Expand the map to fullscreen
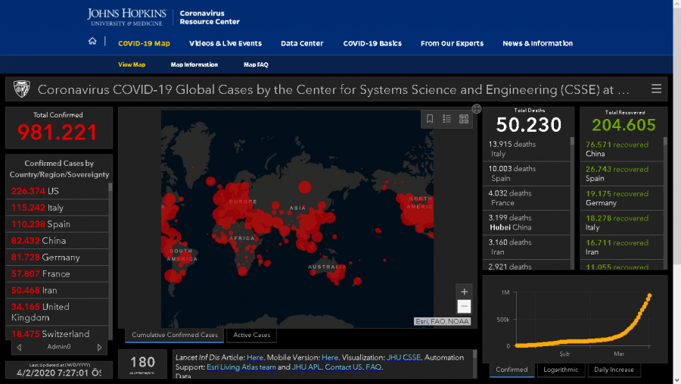 (477, 109)
